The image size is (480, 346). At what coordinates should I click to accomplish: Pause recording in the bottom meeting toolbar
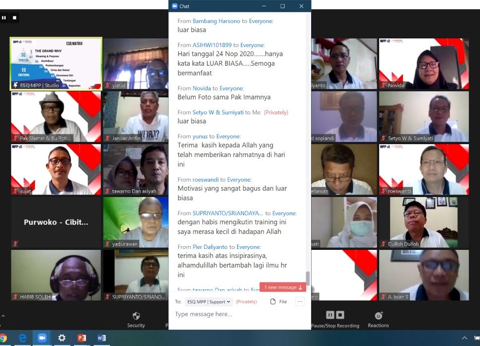330,315
